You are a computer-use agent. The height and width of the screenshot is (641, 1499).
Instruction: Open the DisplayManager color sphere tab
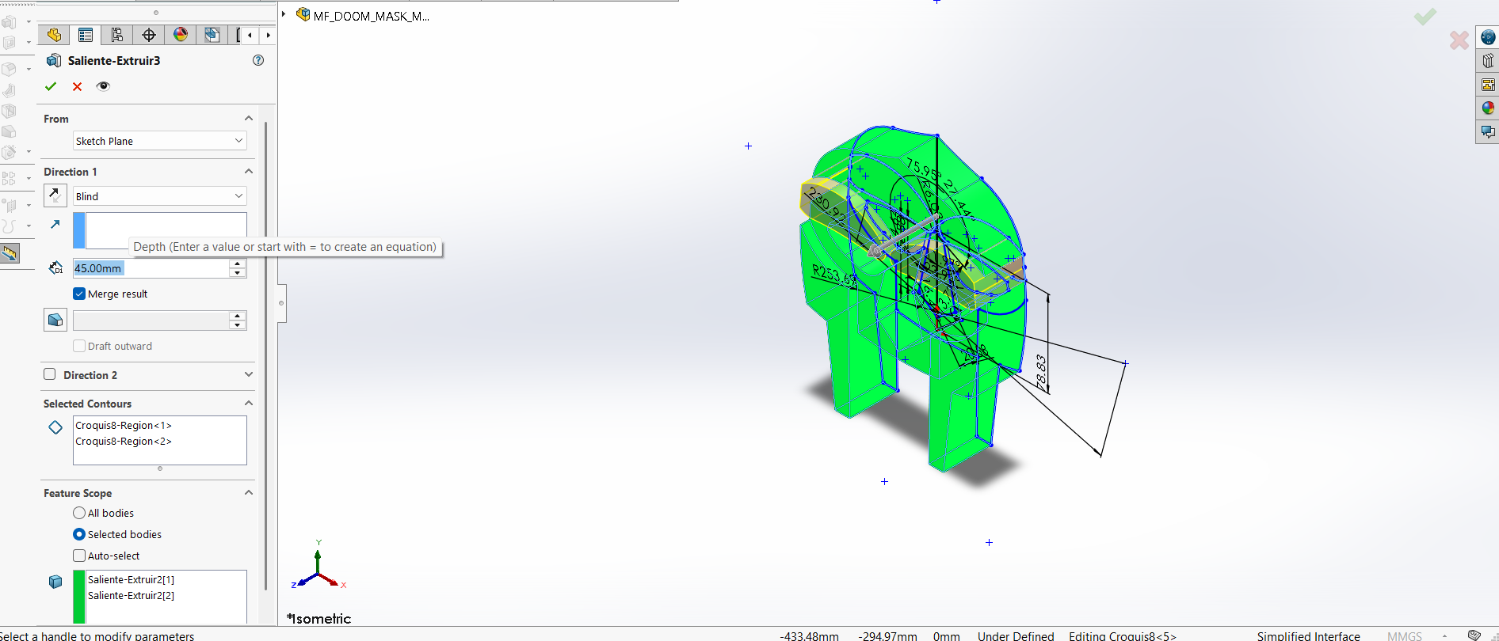click(181, 35)
